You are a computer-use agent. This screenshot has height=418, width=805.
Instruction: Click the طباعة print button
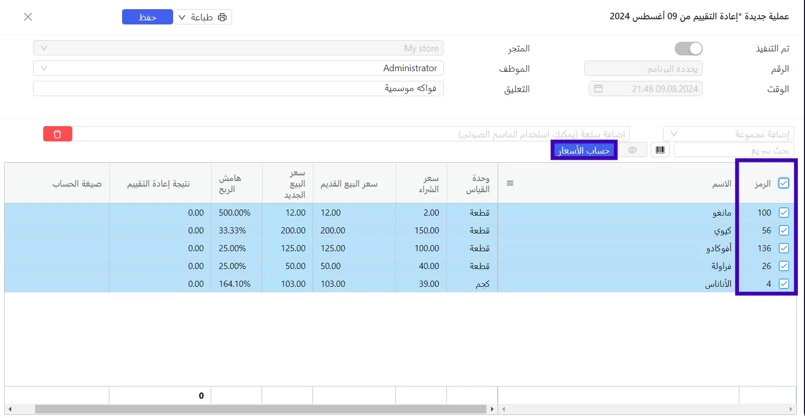tap(203, 17)
